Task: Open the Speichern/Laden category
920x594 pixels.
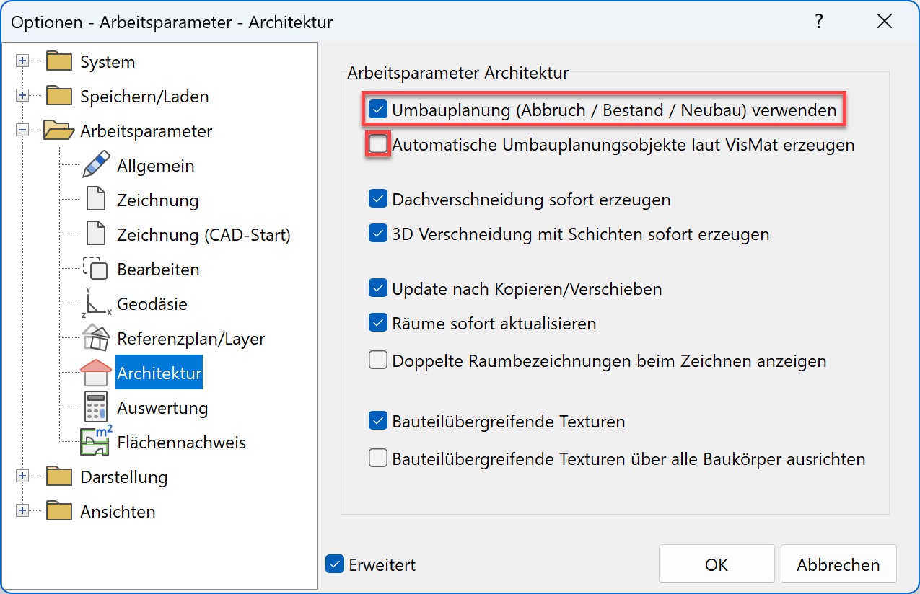Action: click(144, 96)
